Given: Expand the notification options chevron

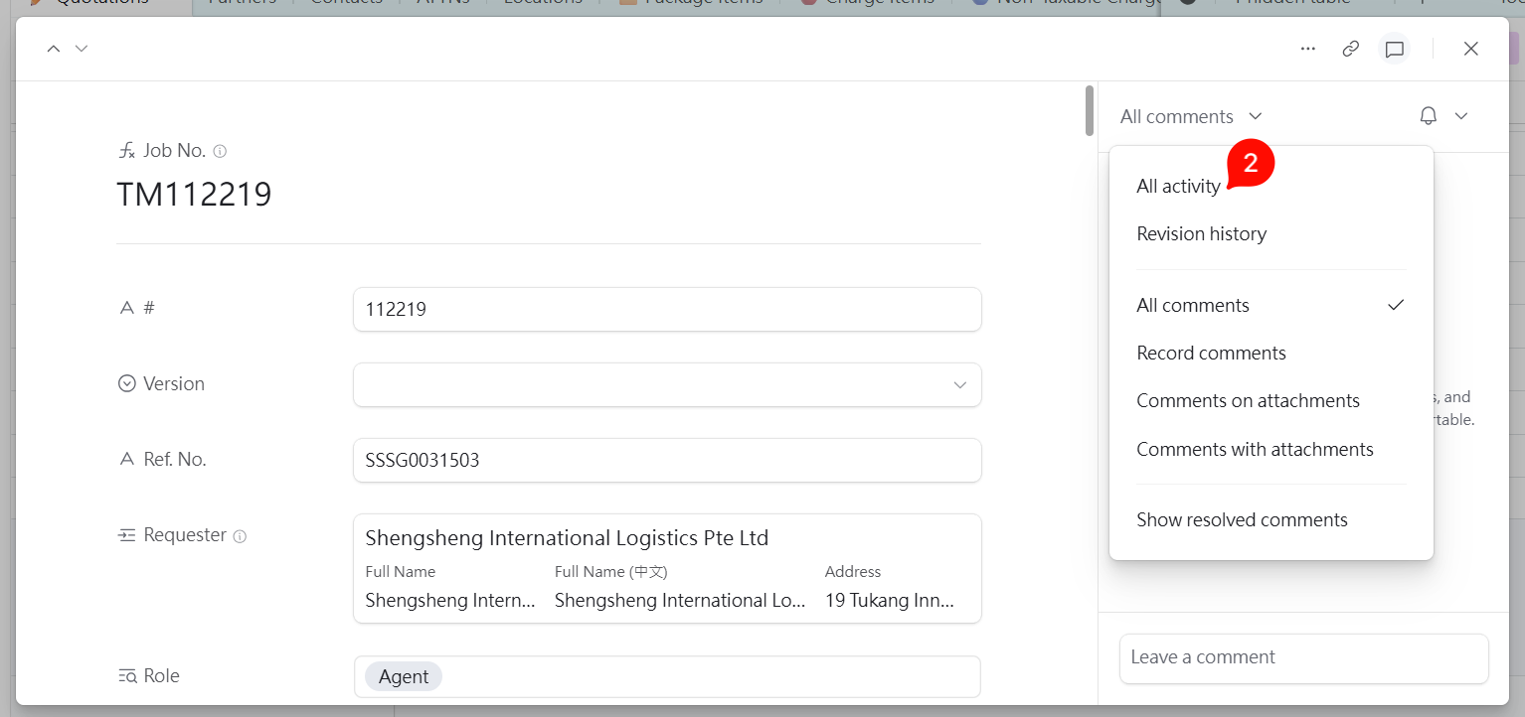Looking at the screenshot, I should tap(1461, 116).
